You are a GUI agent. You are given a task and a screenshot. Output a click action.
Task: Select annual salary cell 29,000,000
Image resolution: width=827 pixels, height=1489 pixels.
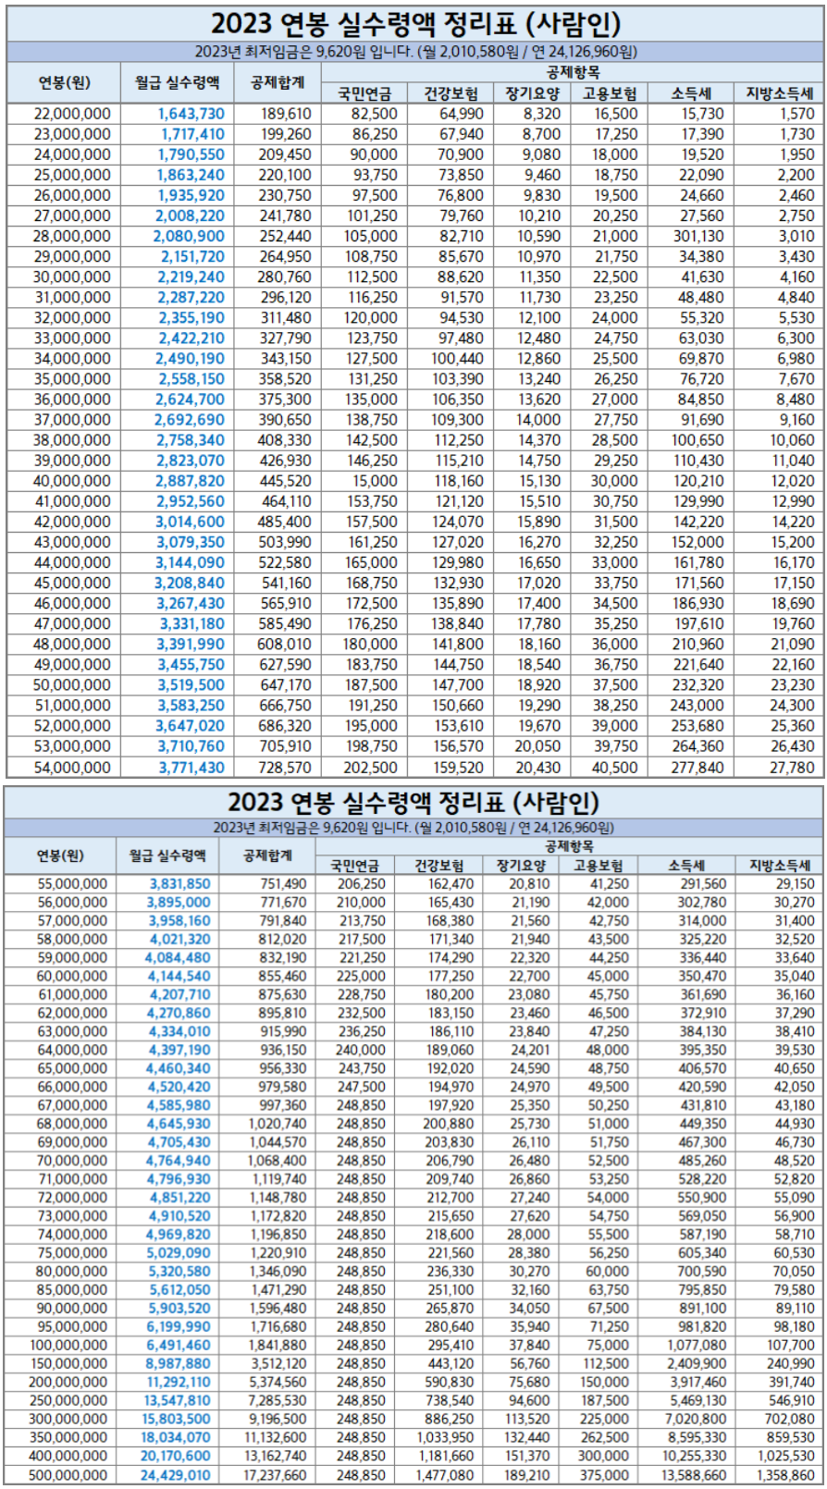[72, 256]
